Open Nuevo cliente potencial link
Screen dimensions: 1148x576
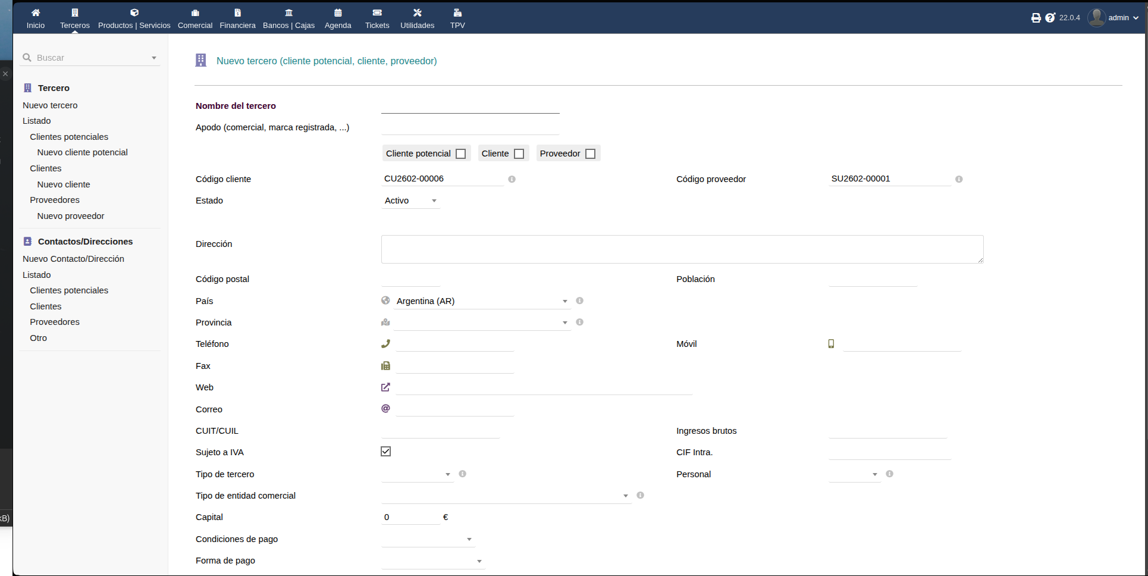tap(83, 152)
